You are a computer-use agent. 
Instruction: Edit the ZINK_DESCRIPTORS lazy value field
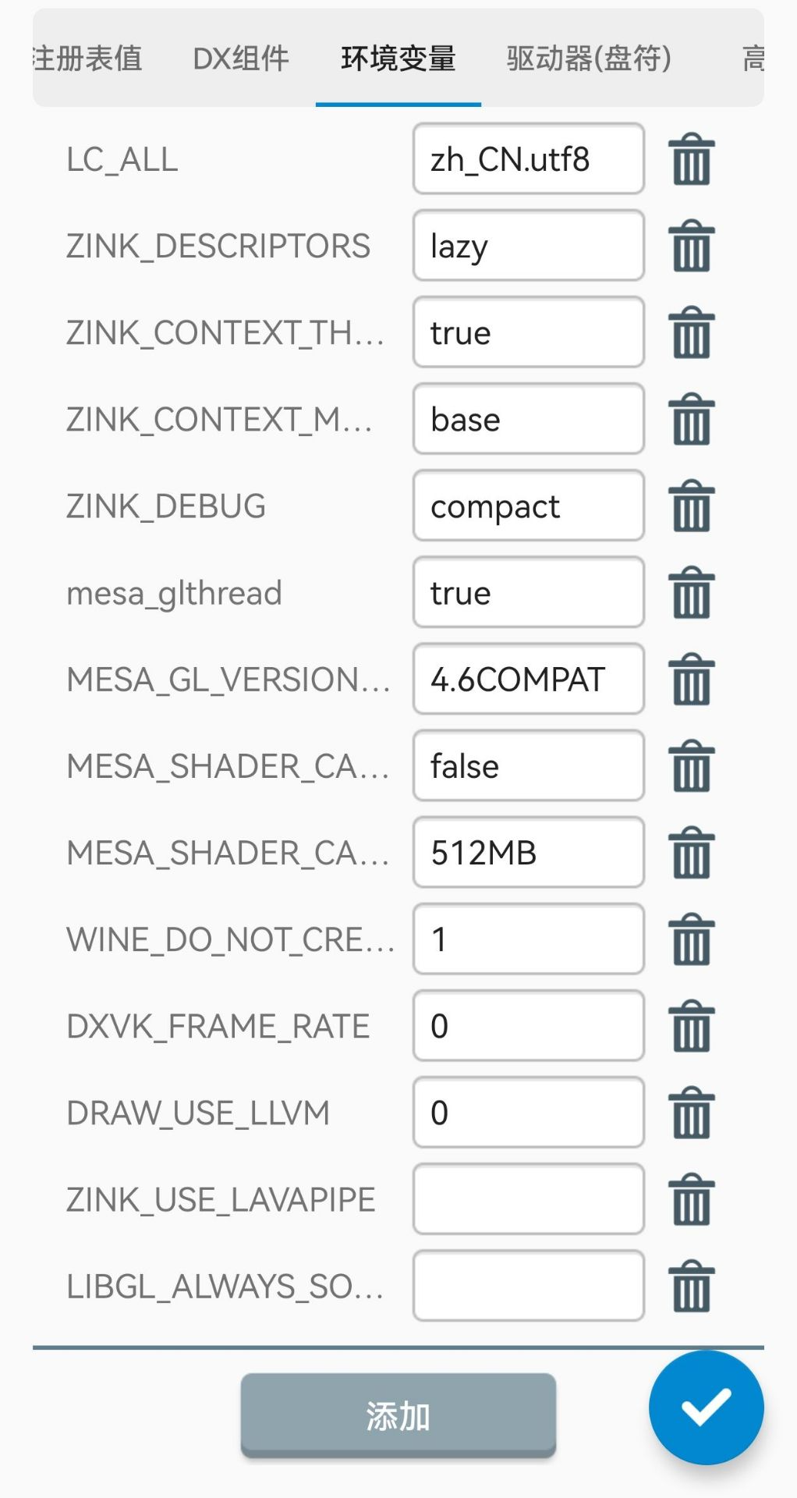529,245
